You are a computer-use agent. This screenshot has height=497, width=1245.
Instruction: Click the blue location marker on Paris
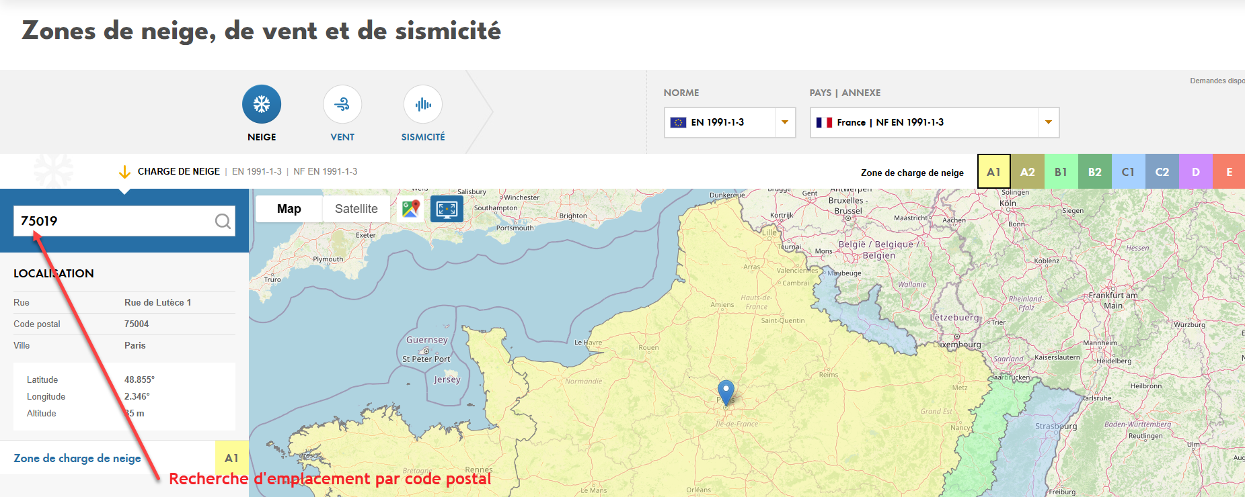(726, 392)
